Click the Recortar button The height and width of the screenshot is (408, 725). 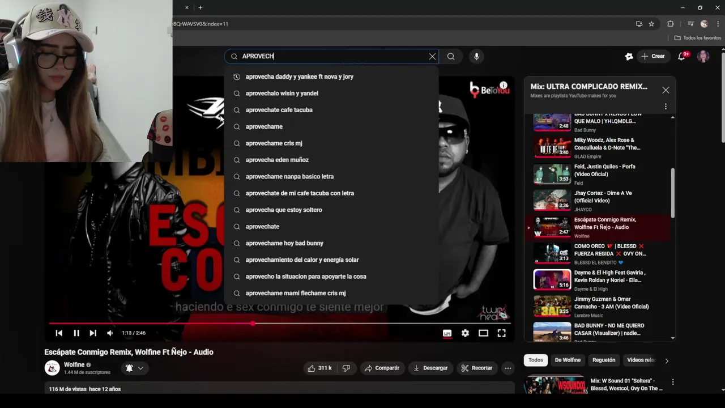[x=476, y=368]
